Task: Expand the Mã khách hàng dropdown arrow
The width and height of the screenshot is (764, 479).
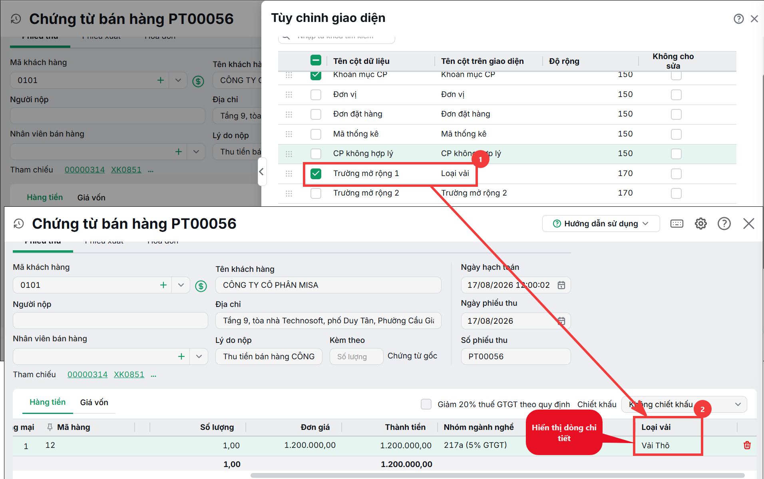Action: [181, 285]
